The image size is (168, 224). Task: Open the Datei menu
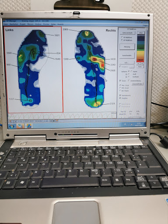(x=6, y=24)
